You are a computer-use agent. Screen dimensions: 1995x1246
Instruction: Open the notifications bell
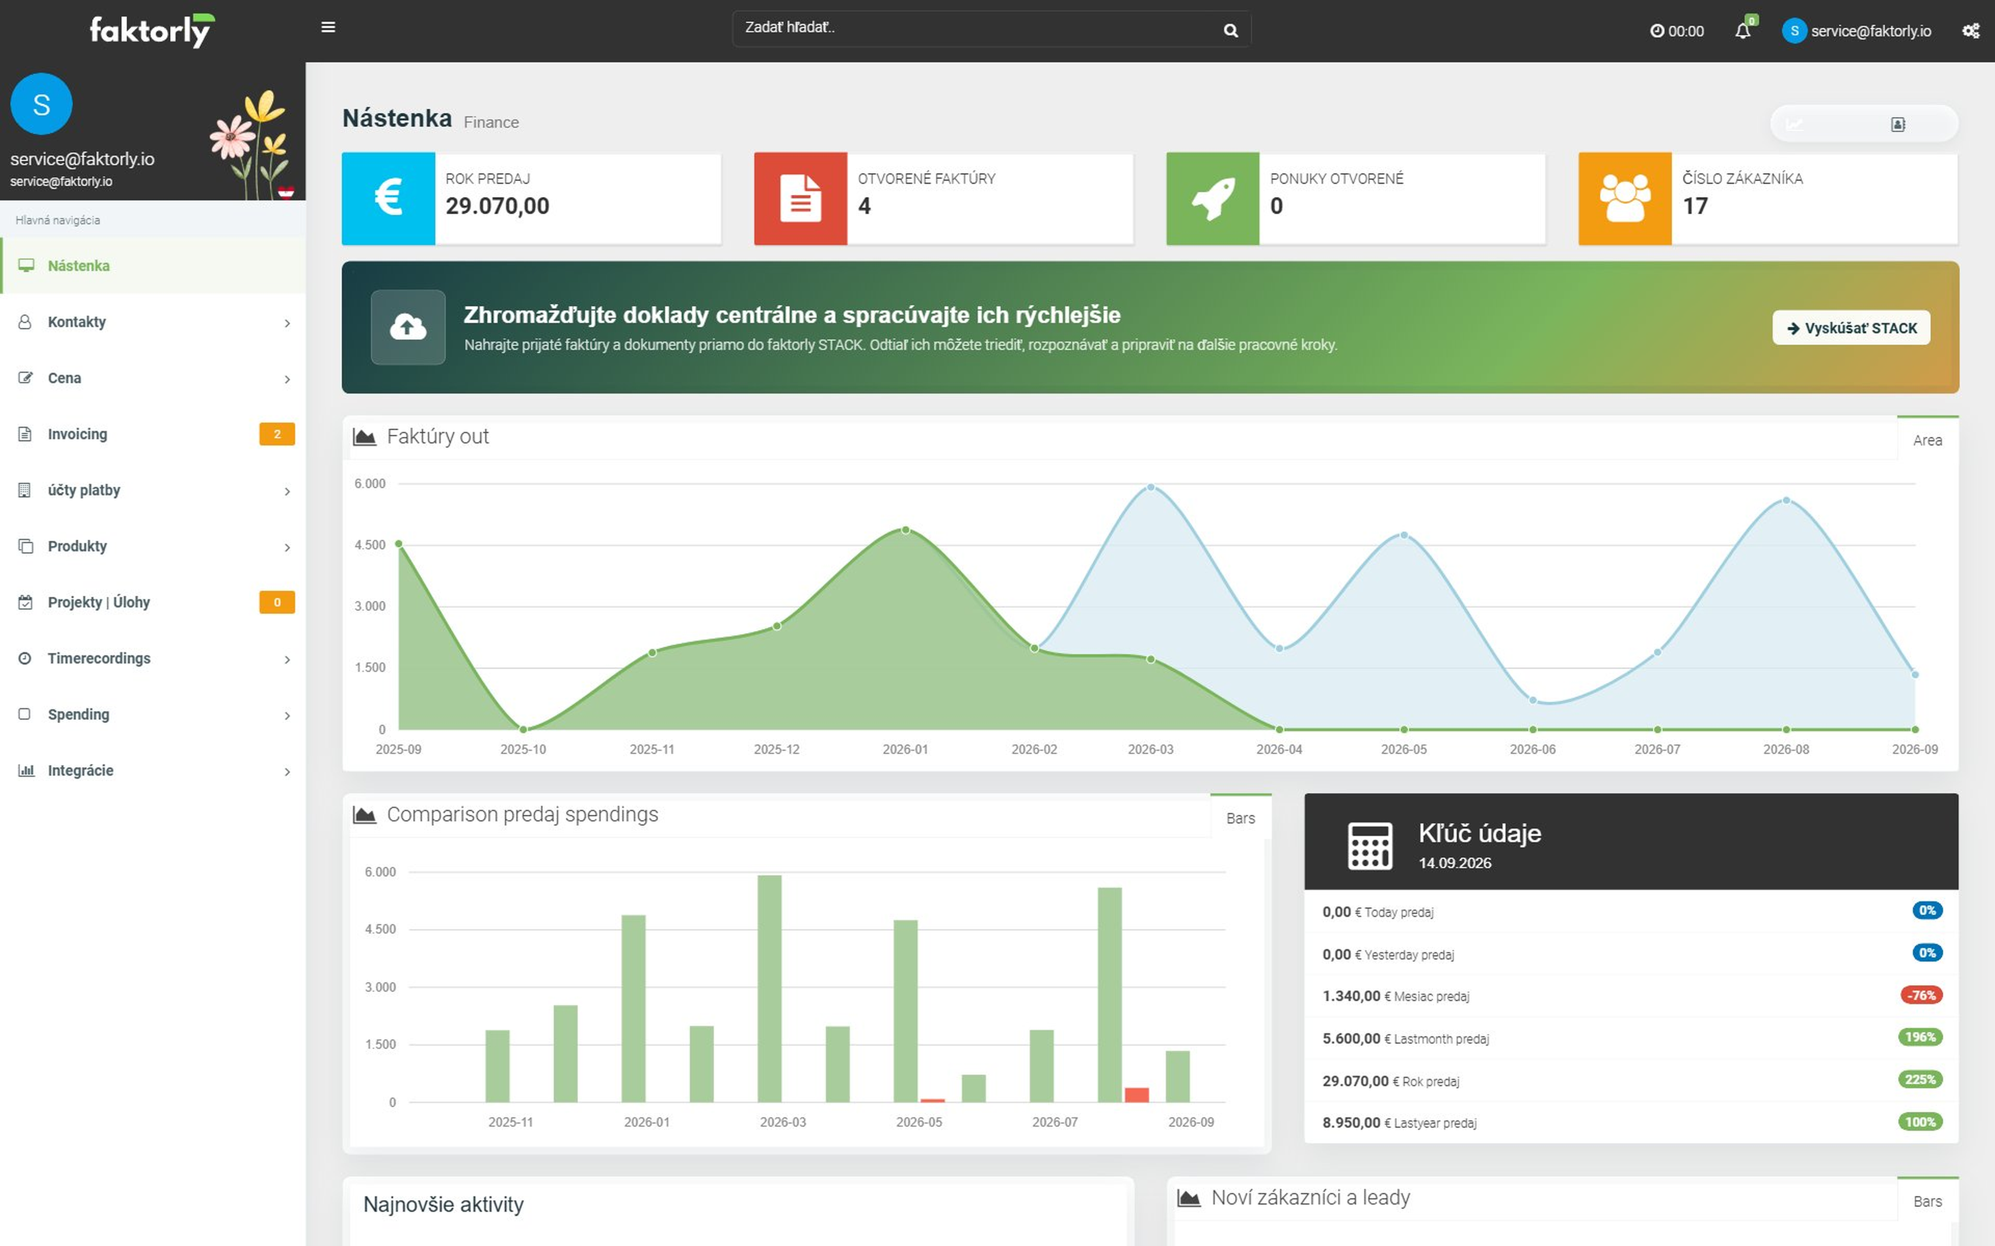tap(1742, 31)
